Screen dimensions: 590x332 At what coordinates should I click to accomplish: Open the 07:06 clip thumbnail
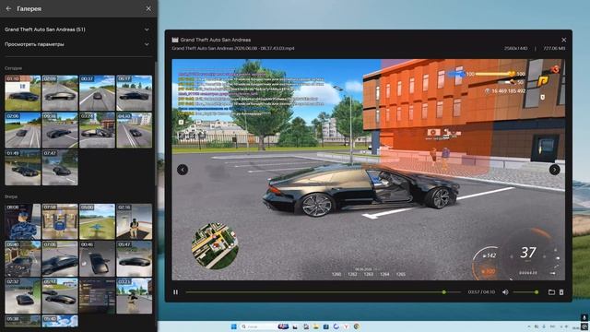(60, 259)
